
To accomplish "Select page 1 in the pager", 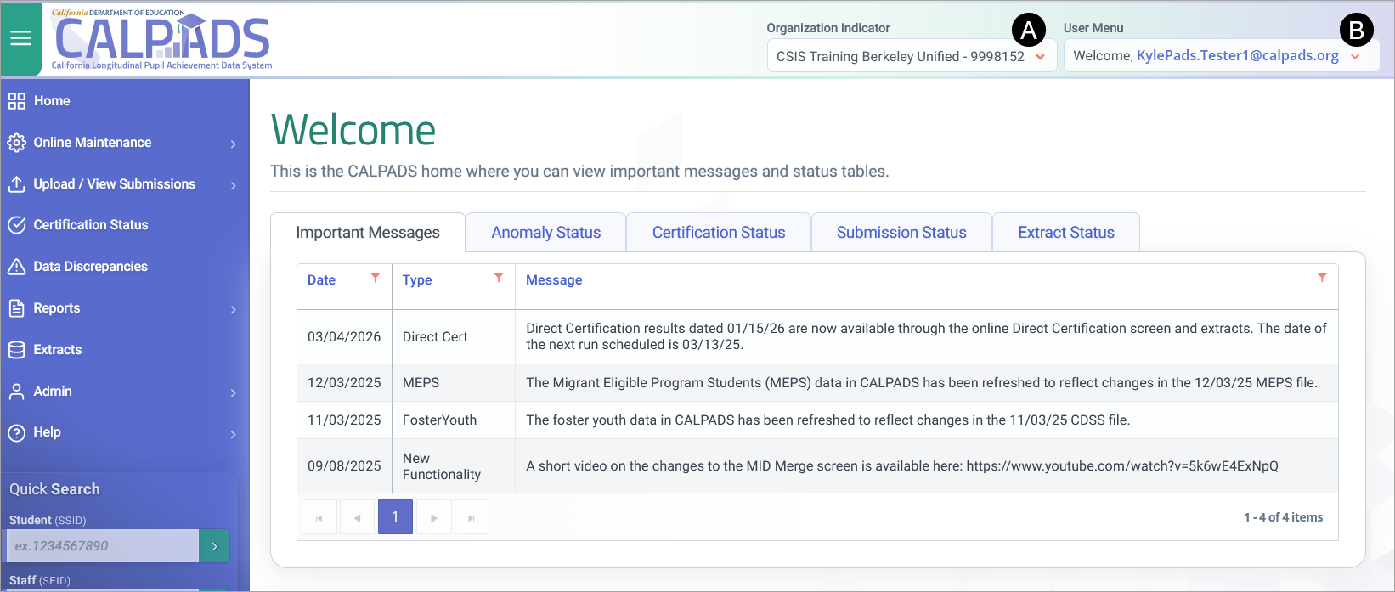I will pos(395,517).
